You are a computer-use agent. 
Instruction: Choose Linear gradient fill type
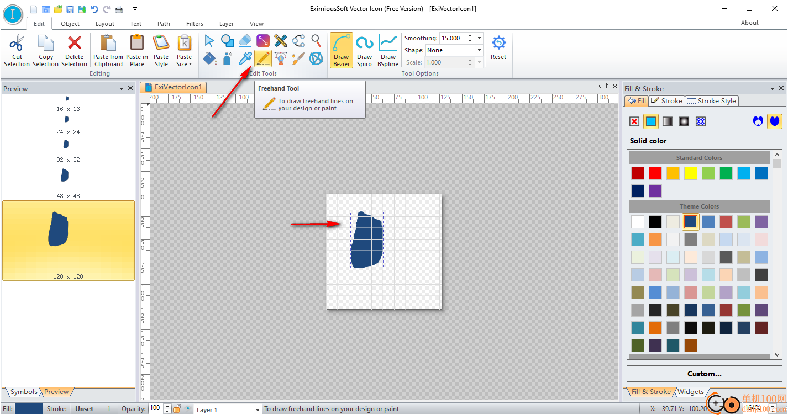[668, 121]
